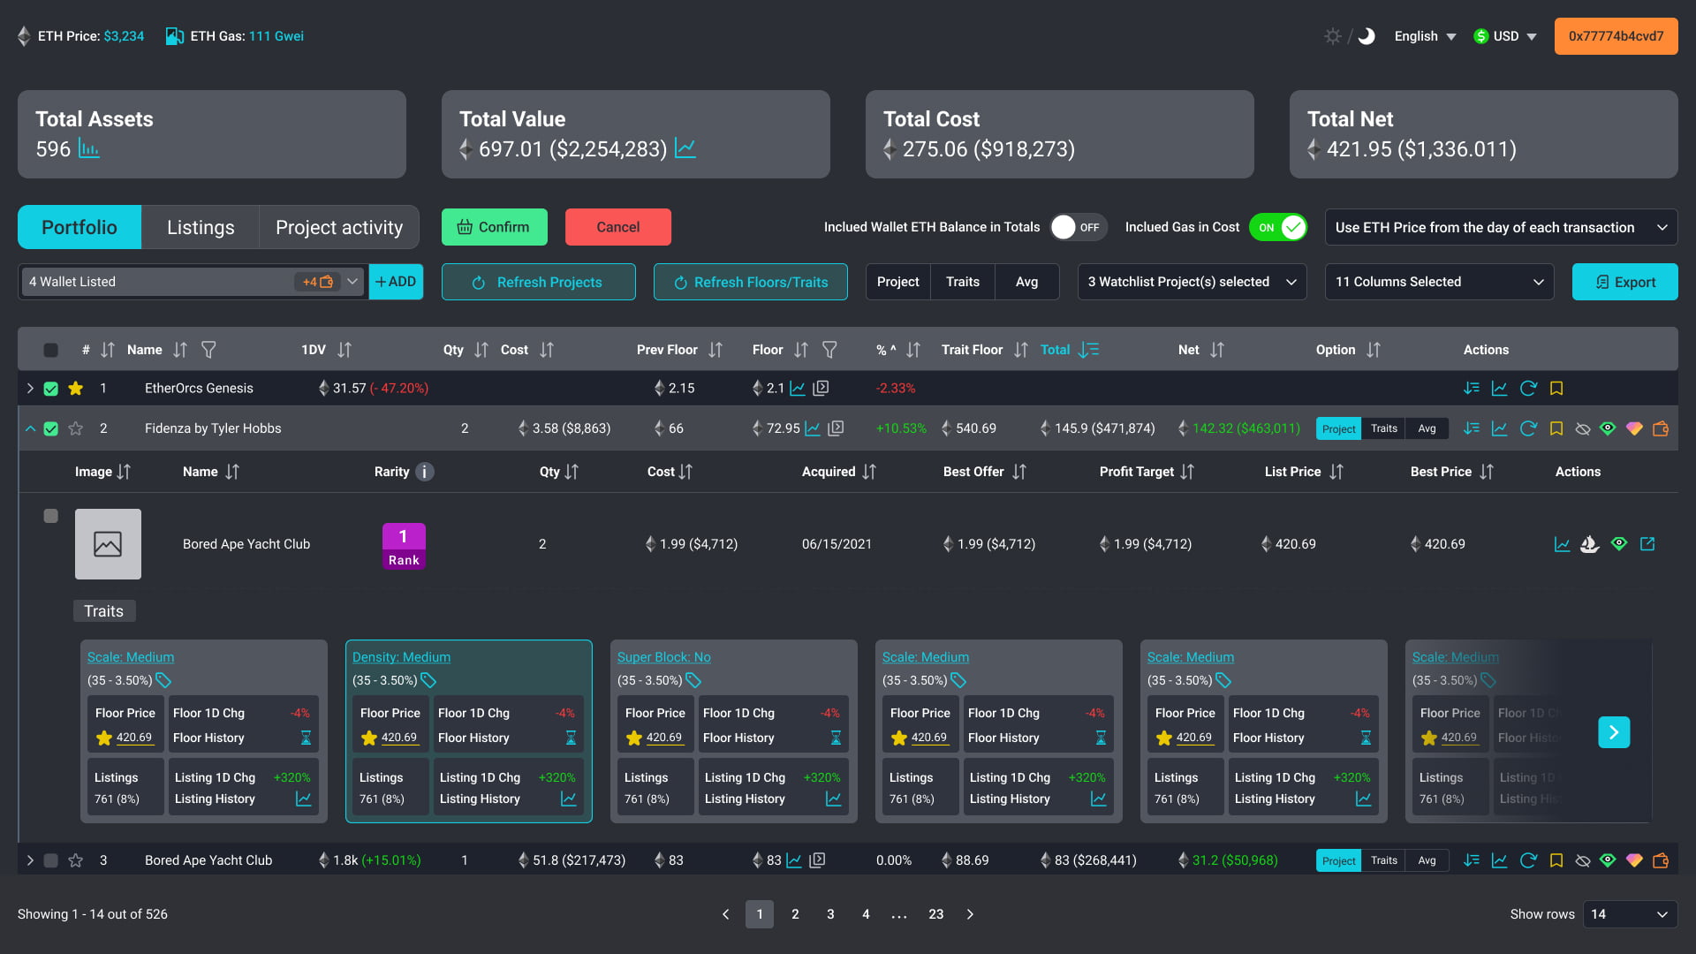The height and width of the screenshot is (954, 1696).
Task: Open the Project activity tab
Action: tap(339, 227)
